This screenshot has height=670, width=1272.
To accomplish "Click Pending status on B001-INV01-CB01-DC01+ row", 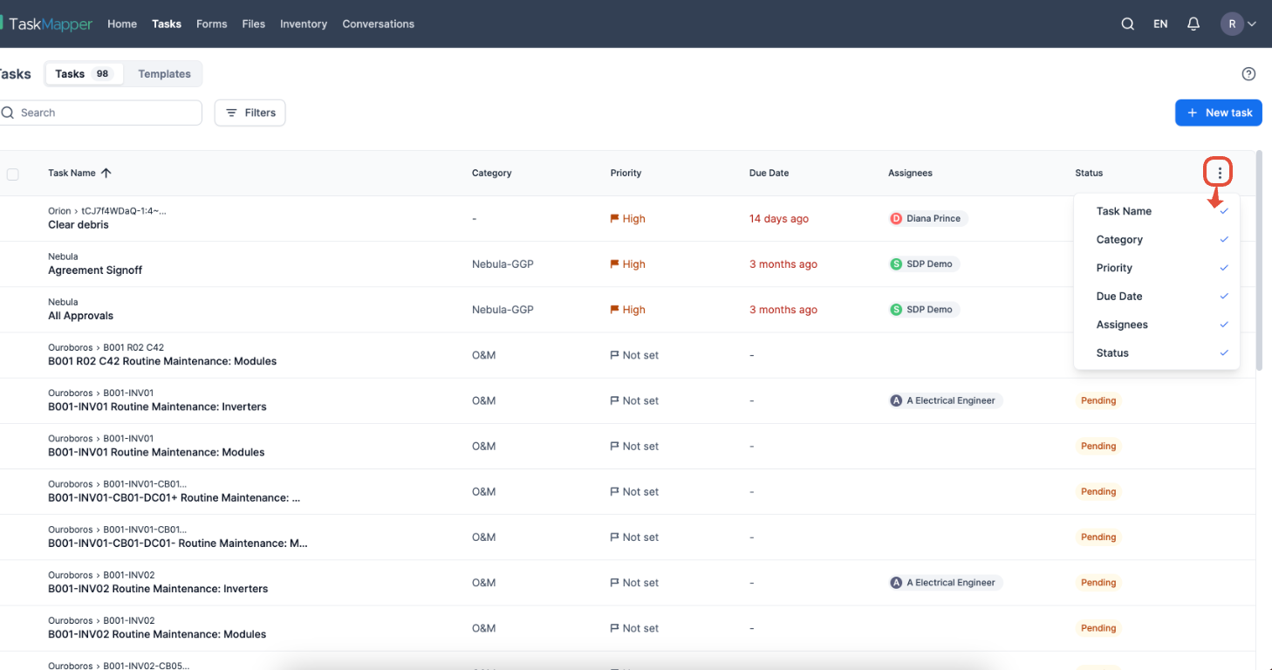I will click(1098, 491).
